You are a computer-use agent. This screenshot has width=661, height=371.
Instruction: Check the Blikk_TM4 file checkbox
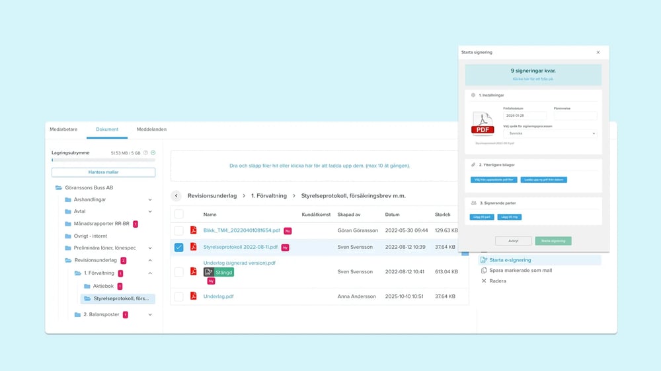pos(178,230)
